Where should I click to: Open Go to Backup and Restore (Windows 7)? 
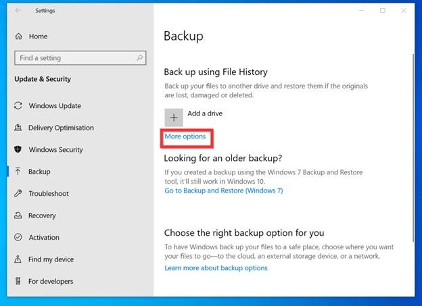[223, 190]
